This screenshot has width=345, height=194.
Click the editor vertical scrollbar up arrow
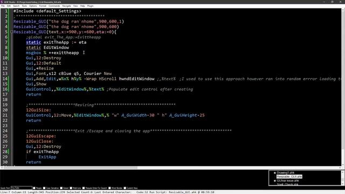click(x=343, y=10)
